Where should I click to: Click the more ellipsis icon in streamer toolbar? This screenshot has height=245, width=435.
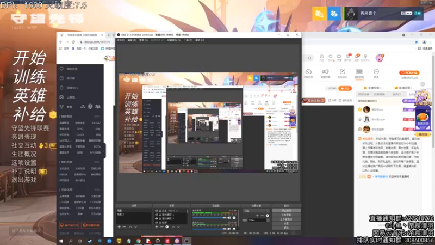[x=376, y=72]
